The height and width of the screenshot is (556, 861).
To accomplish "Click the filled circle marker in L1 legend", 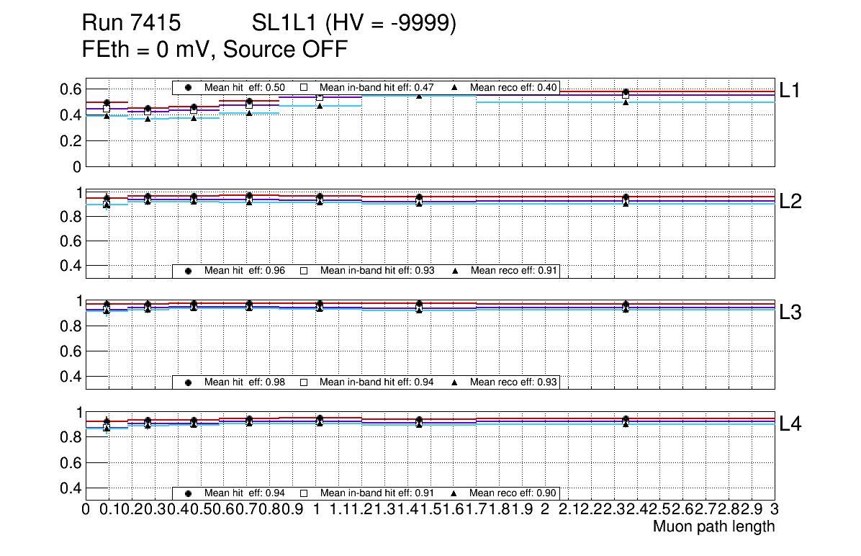I will tap(189, 87).
